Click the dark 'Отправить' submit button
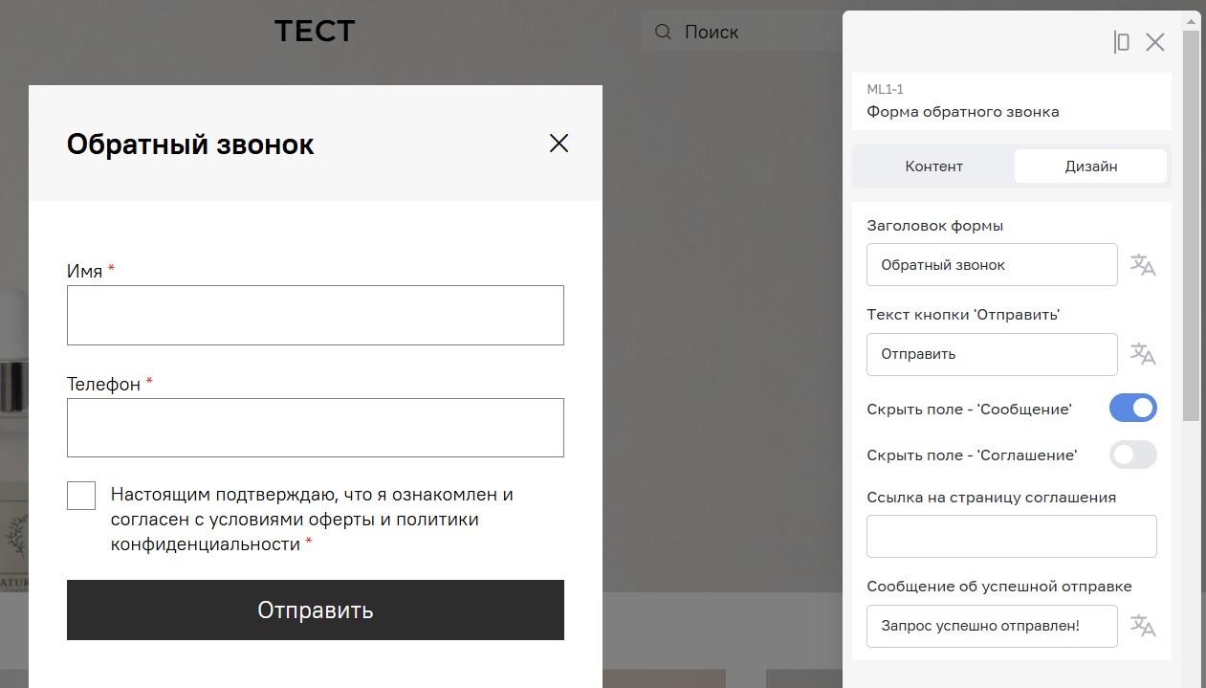Viewport: 1206px width, 688px height. 316,610
